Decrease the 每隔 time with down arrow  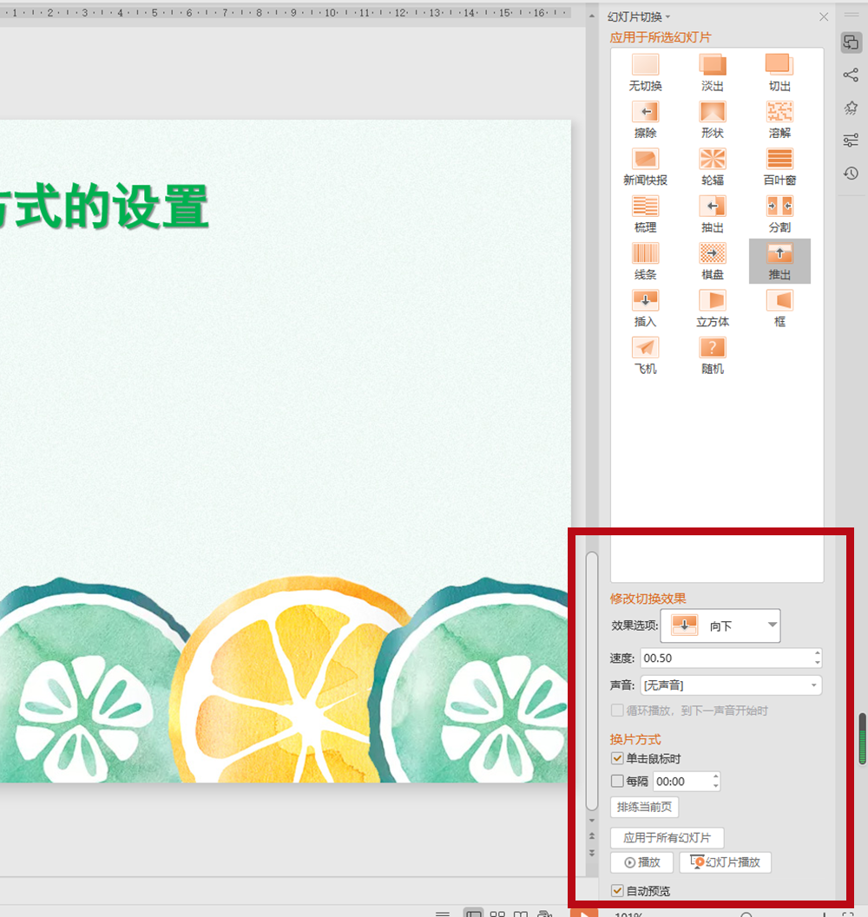715,786
